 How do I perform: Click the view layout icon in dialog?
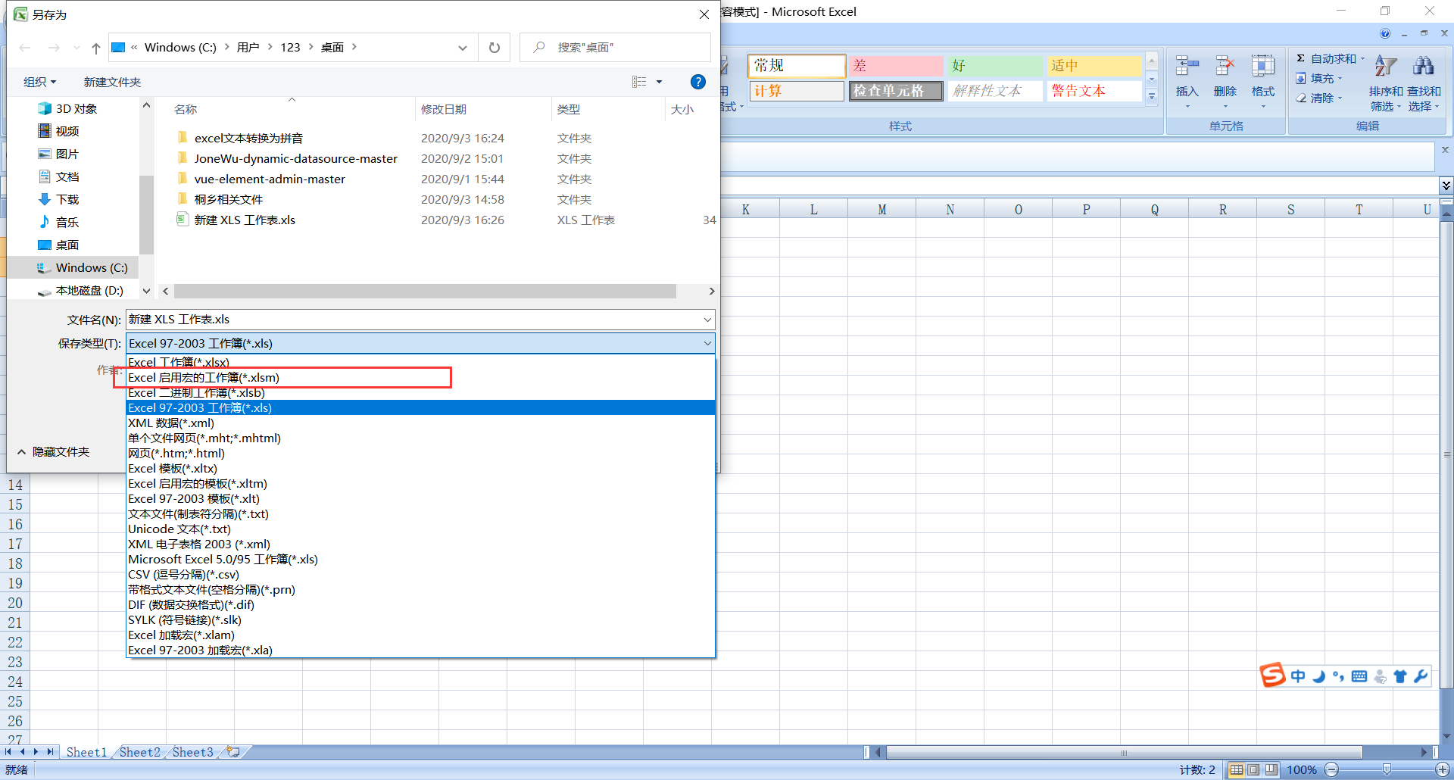639,82
